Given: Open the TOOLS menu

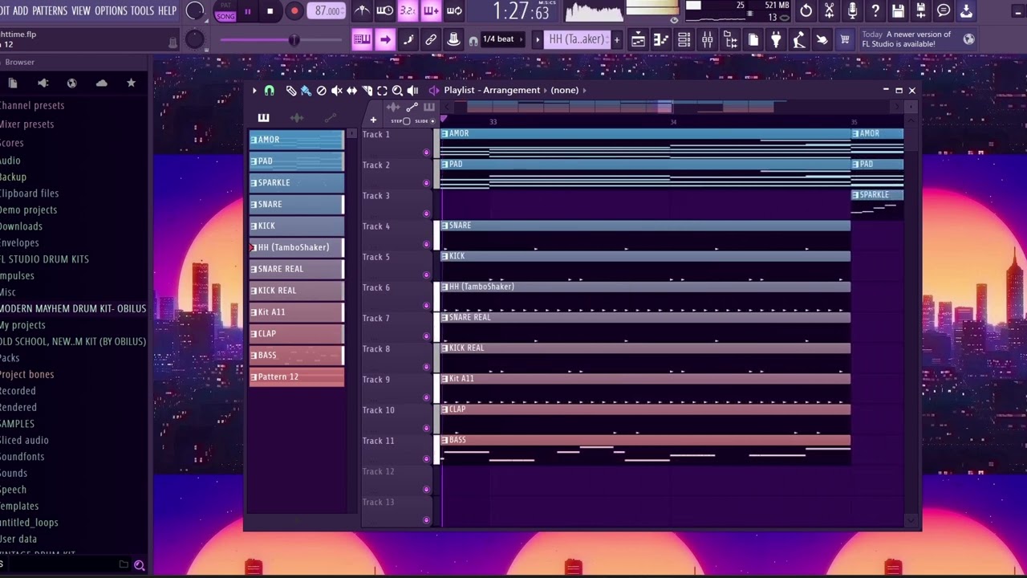Looking at the screenshot, I should click(142, 10).
